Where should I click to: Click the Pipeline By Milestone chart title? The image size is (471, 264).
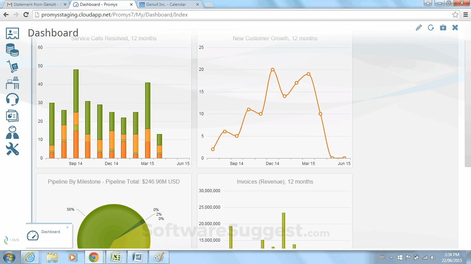click(114, 182)
